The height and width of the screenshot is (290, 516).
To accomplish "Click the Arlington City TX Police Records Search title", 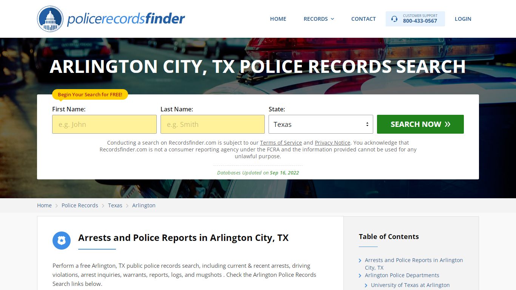I will point(258,66).
